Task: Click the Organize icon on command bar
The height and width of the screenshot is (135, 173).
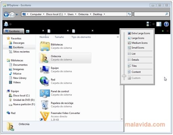Action: (x=6, y=24)
